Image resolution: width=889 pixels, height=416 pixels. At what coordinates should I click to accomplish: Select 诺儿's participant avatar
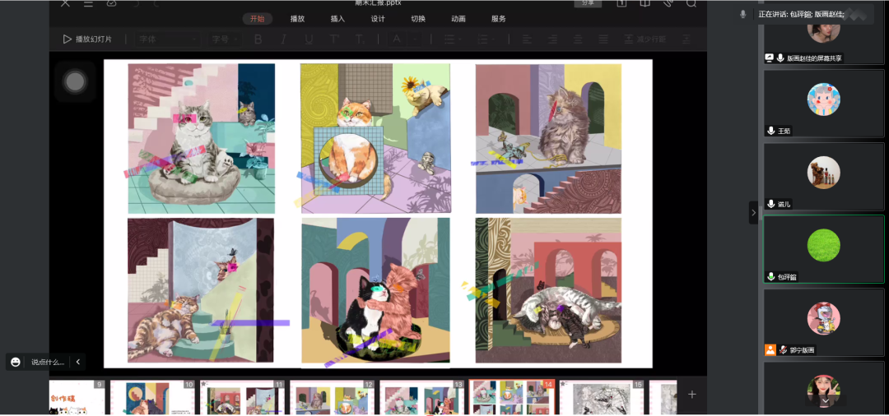[x=824, y=173]
